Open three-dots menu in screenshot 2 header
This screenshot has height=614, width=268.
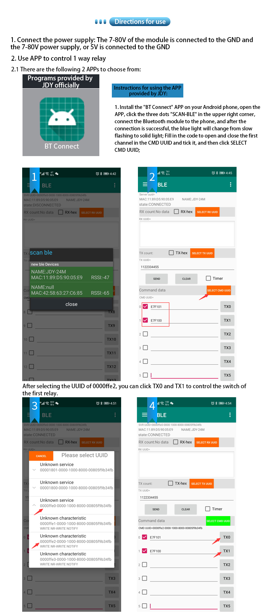tap(230, 185)
